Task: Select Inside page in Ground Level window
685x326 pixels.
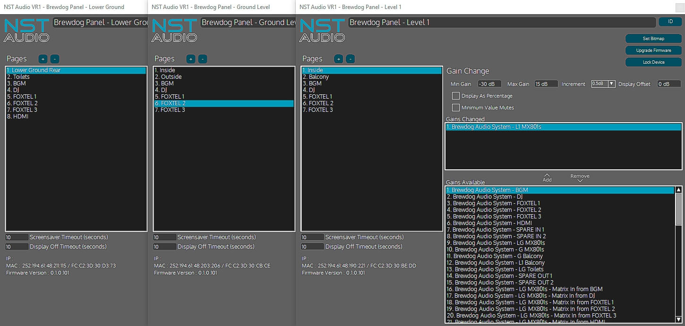Action: 224,70
